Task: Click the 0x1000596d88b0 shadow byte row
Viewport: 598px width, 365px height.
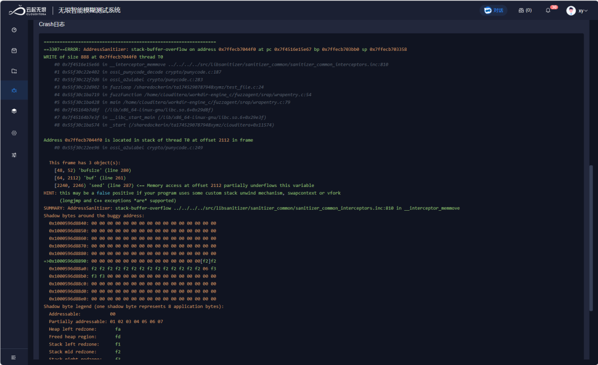Action: pos(132,276)
